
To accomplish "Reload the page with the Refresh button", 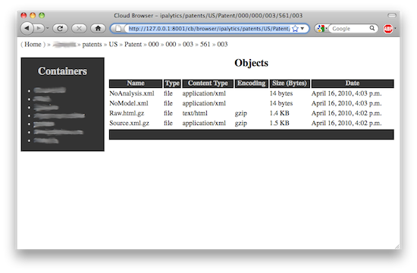I will click(x=60, y=28).
